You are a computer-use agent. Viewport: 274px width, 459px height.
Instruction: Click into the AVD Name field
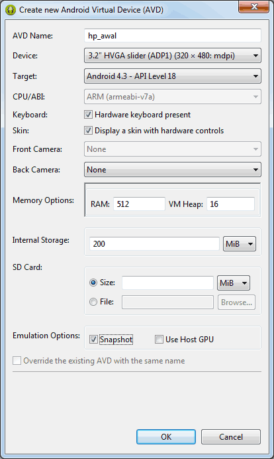(x=173, y=36)
